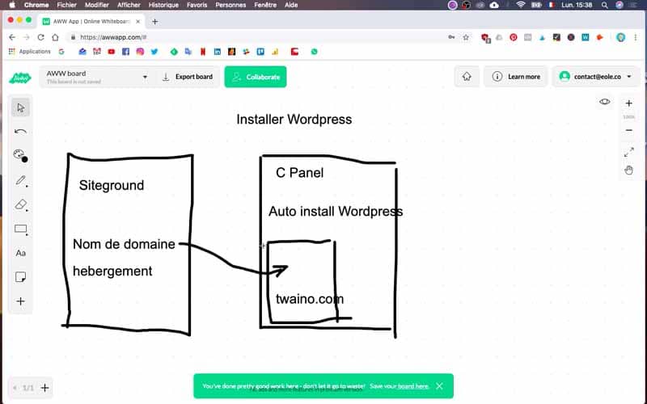The width and height of the screenshot is (647, 404).
Task: Open a new Chrome tab
Action: tap(154, 22)
